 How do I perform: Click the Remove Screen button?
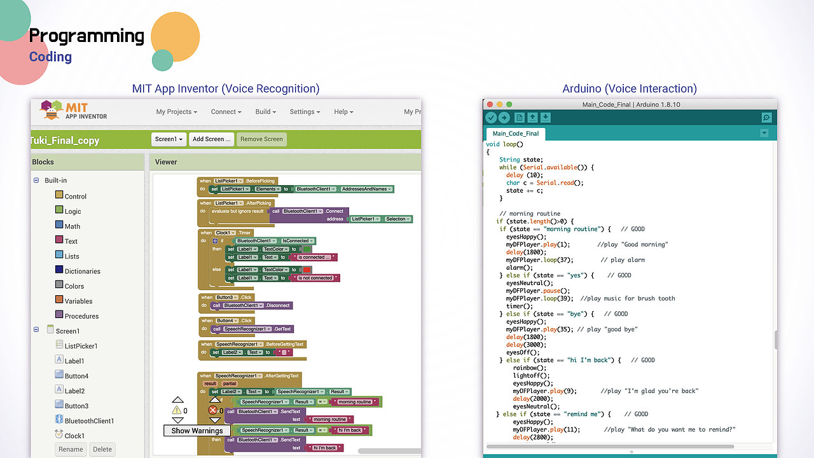point(261,139)
